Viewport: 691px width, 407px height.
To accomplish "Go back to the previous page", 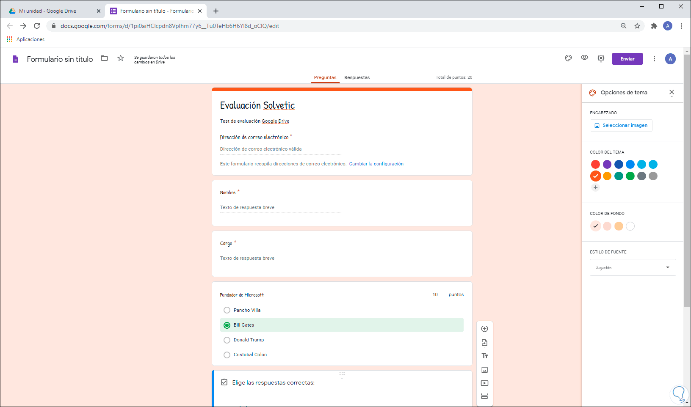I will [10, 26].
